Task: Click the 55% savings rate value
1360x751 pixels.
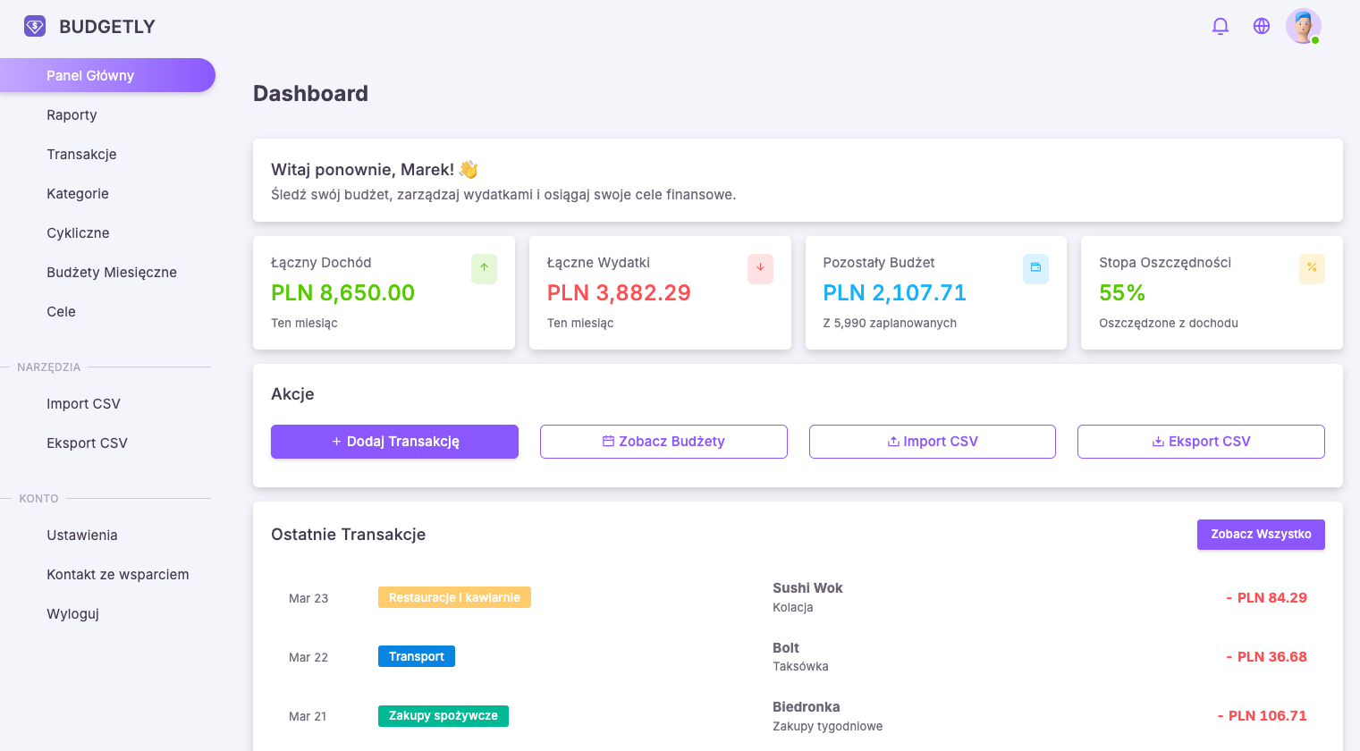Action: (x=1122, y=292)
